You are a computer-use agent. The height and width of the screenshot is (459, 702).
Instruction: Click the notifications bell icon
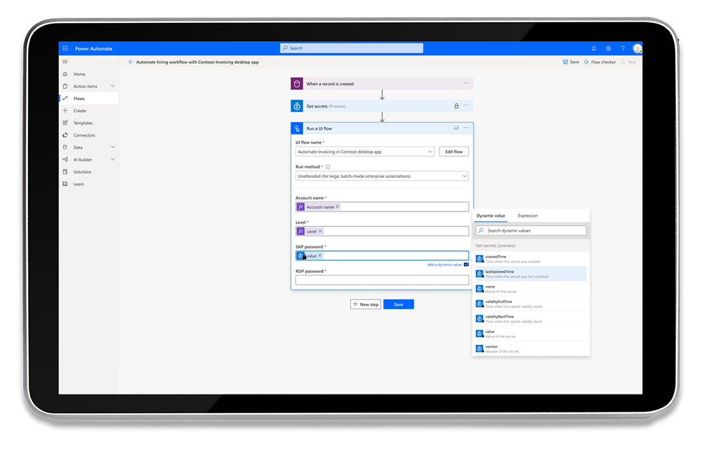(594, 48)
